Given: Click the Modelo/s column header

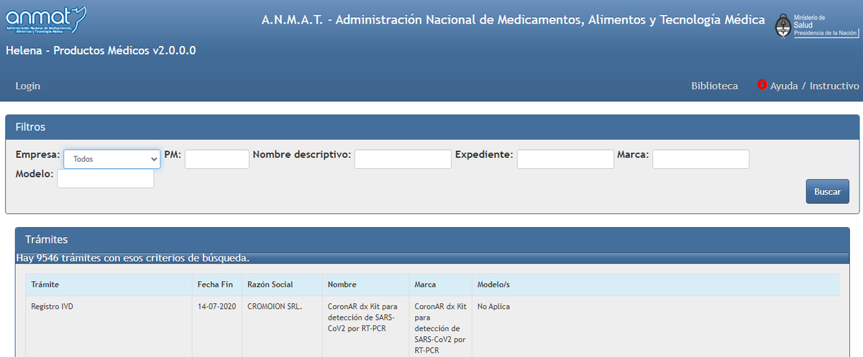Looking at the screenshot, I should [655, 284].
